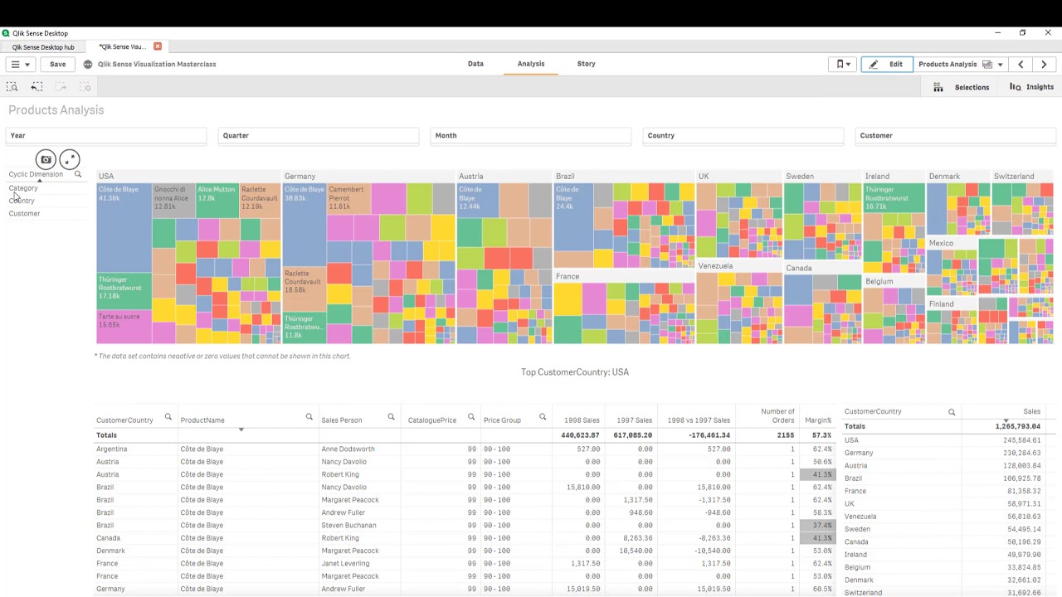Select Janet Leverling in Sales Person column

344,564
